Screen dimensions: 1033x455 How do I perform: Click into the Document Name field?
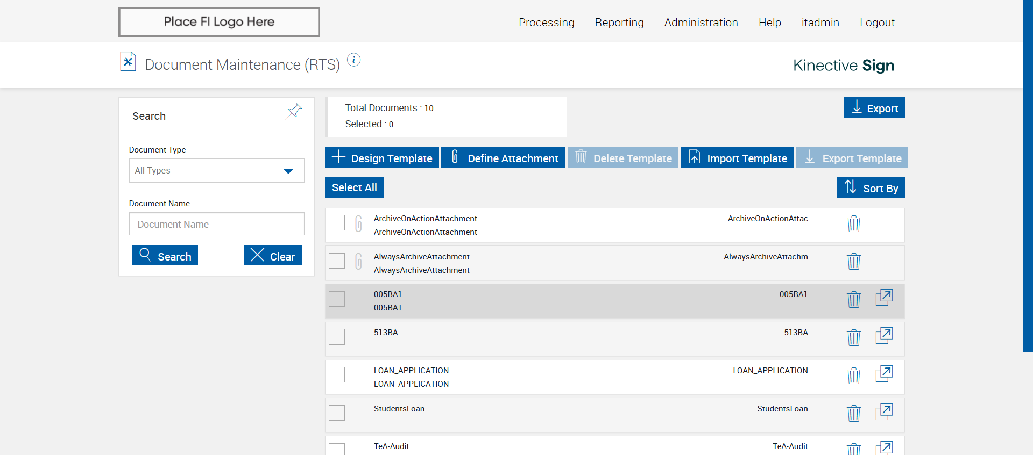[216, 224]
